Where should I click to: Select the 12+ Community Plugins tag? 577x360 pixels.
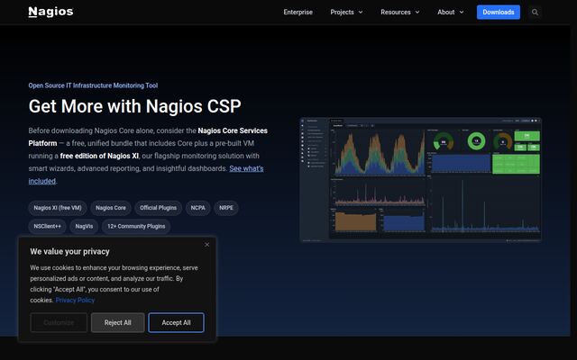(136, 226)
